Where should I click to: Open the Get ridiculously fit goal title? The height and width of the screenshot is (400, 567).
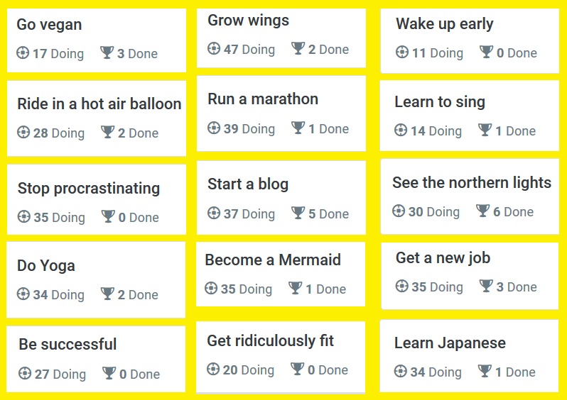coord(271,341)
